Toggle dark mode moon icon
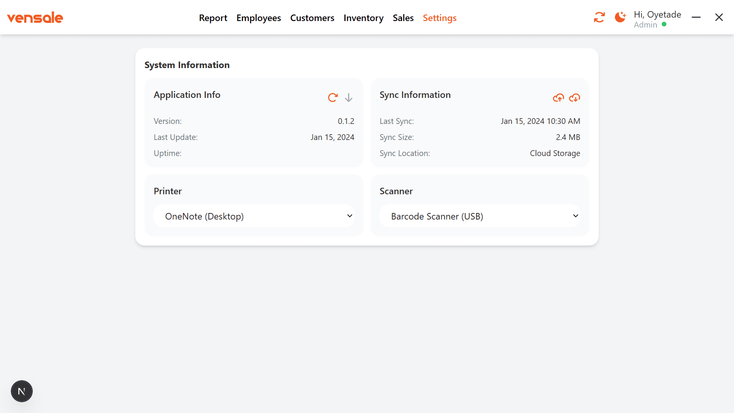The image size is (734, 413). tap(620, 17)
